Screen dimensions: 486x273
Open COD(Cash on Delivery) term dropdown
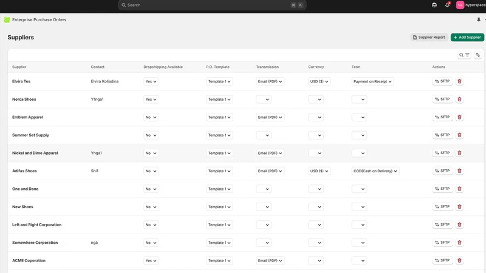(x=375, y=171)
